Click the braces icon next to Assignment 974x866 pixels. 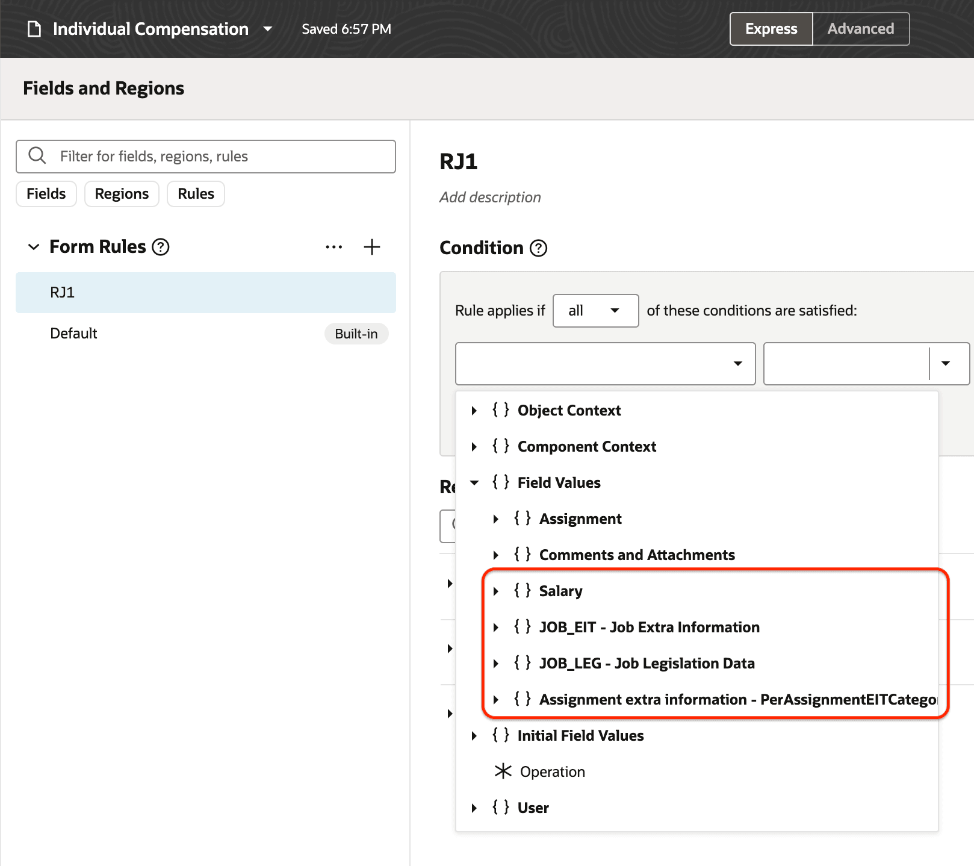point(523,519)
